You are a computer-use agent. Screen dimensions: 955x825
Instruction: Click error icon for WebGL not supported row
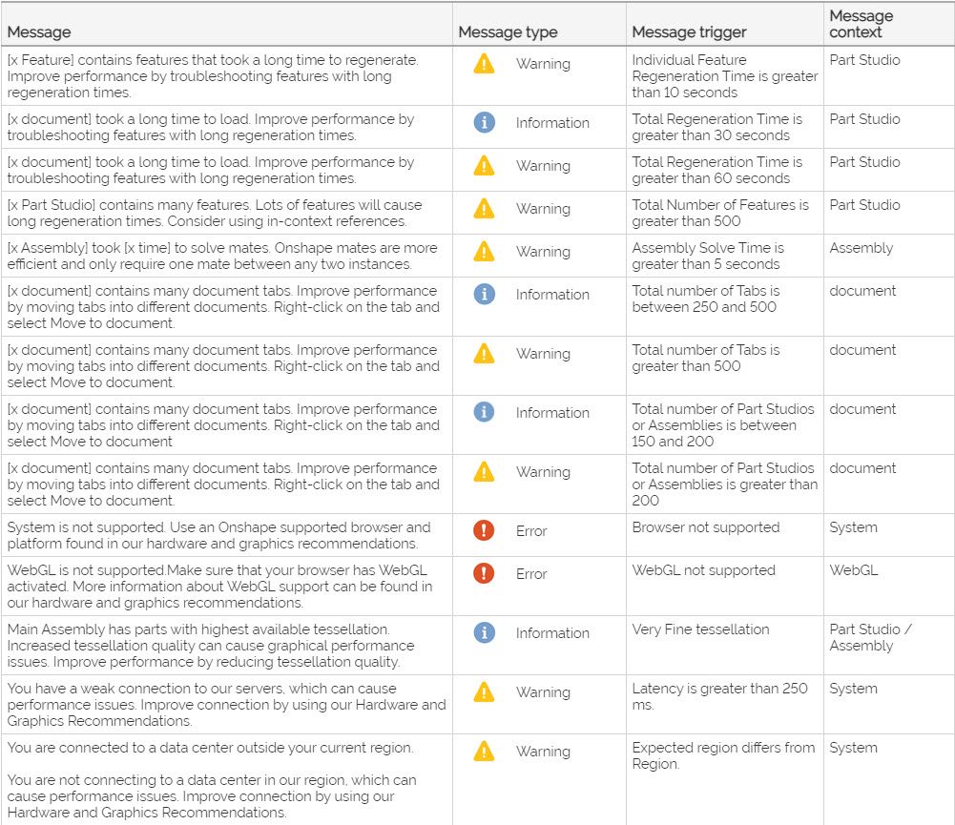(x=485, y=574)
